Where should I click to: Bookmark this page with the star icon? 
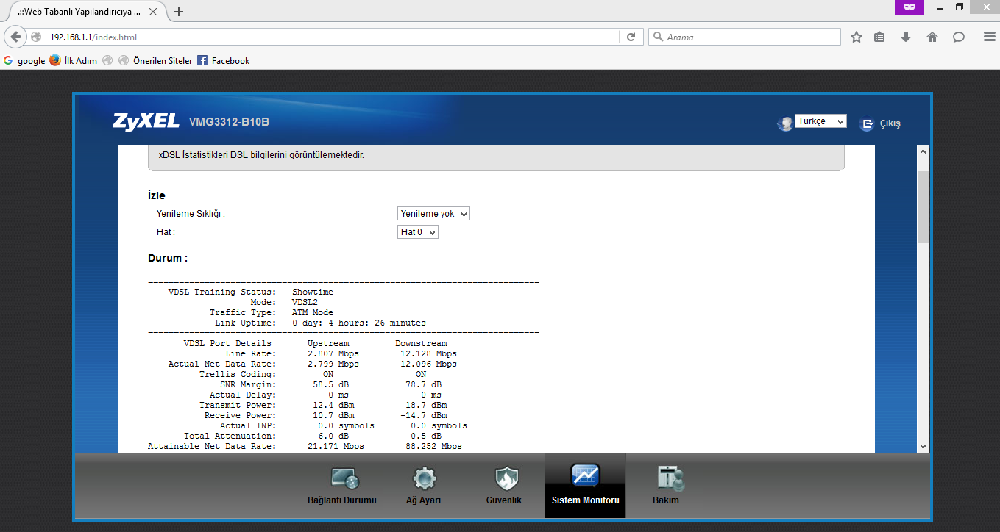[x=857, y=37]
